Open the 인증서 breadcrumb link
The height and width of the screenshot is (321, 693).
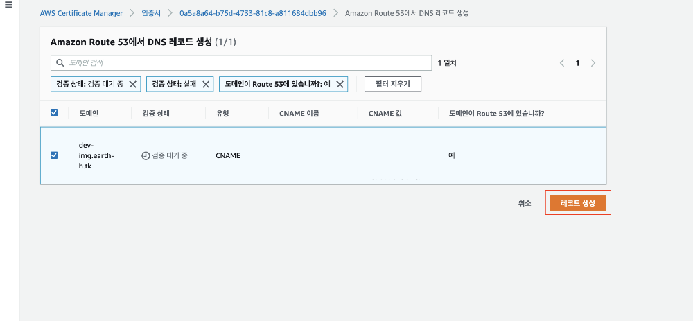tap(151, 13)
